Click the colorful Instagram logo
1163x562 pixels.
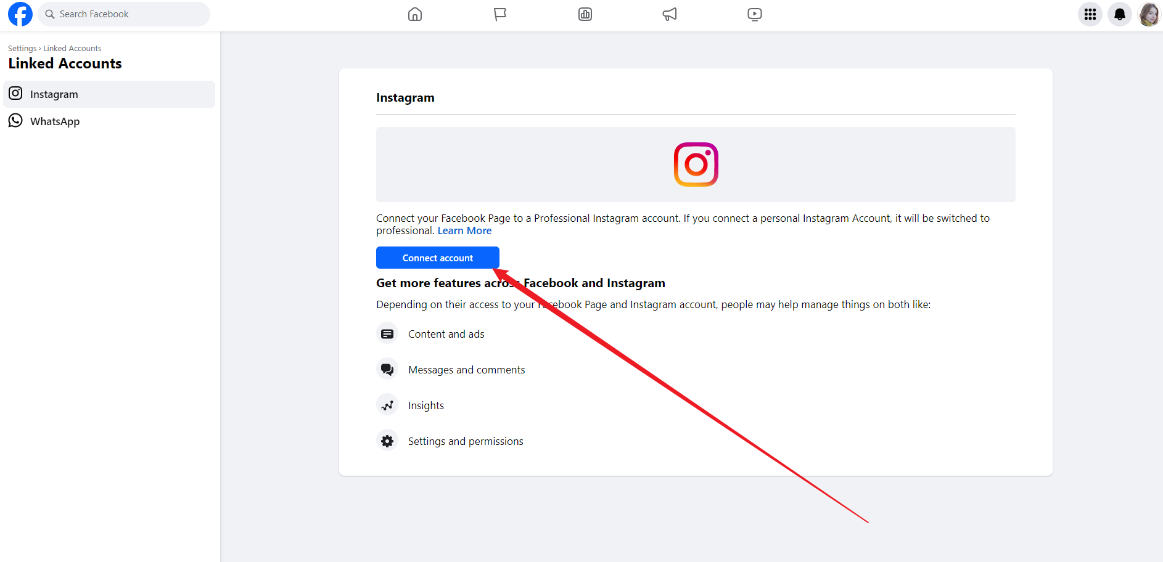coord(696,165)
